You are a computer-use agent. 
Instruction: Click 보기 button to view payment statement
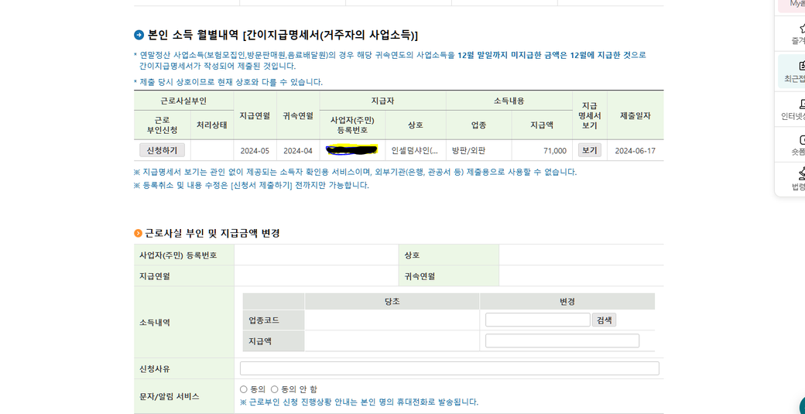[x=589, y=150]
